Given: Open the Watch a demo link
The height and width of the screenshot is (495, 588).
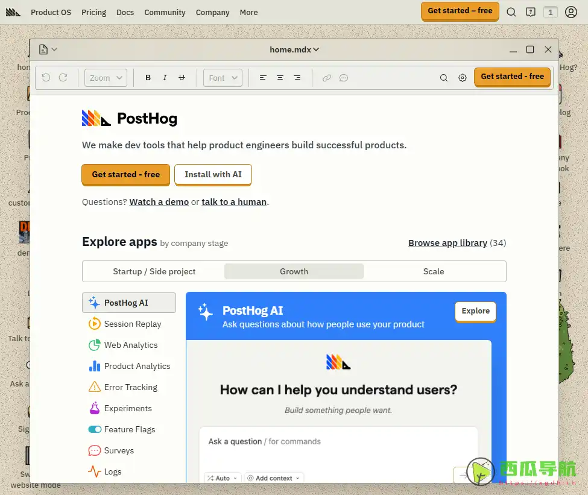Looking at the screenshot, I should pyautogui.click(x=159, y=202).
